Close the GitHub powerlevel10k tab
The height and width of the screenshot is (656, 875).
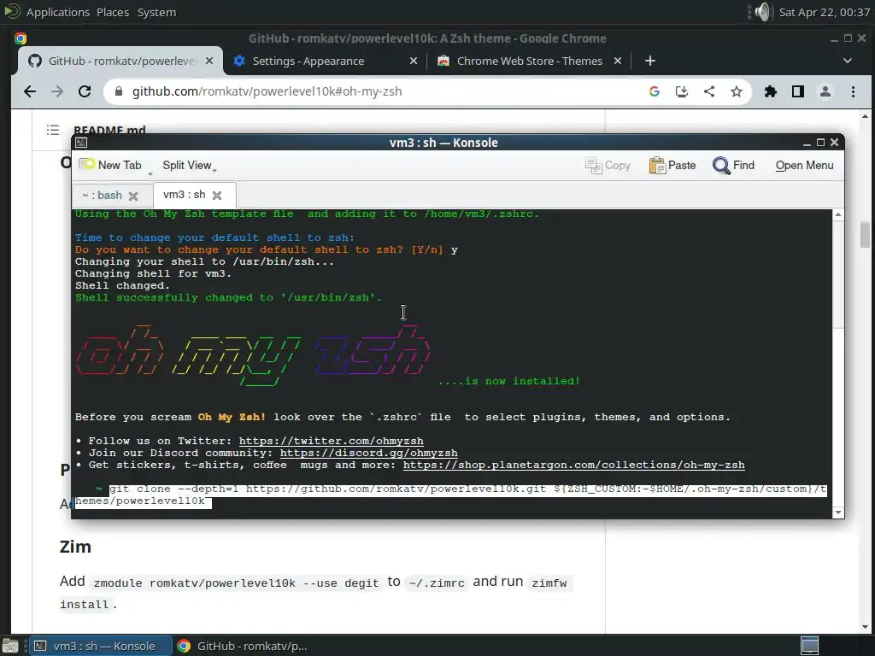point(209,61)
